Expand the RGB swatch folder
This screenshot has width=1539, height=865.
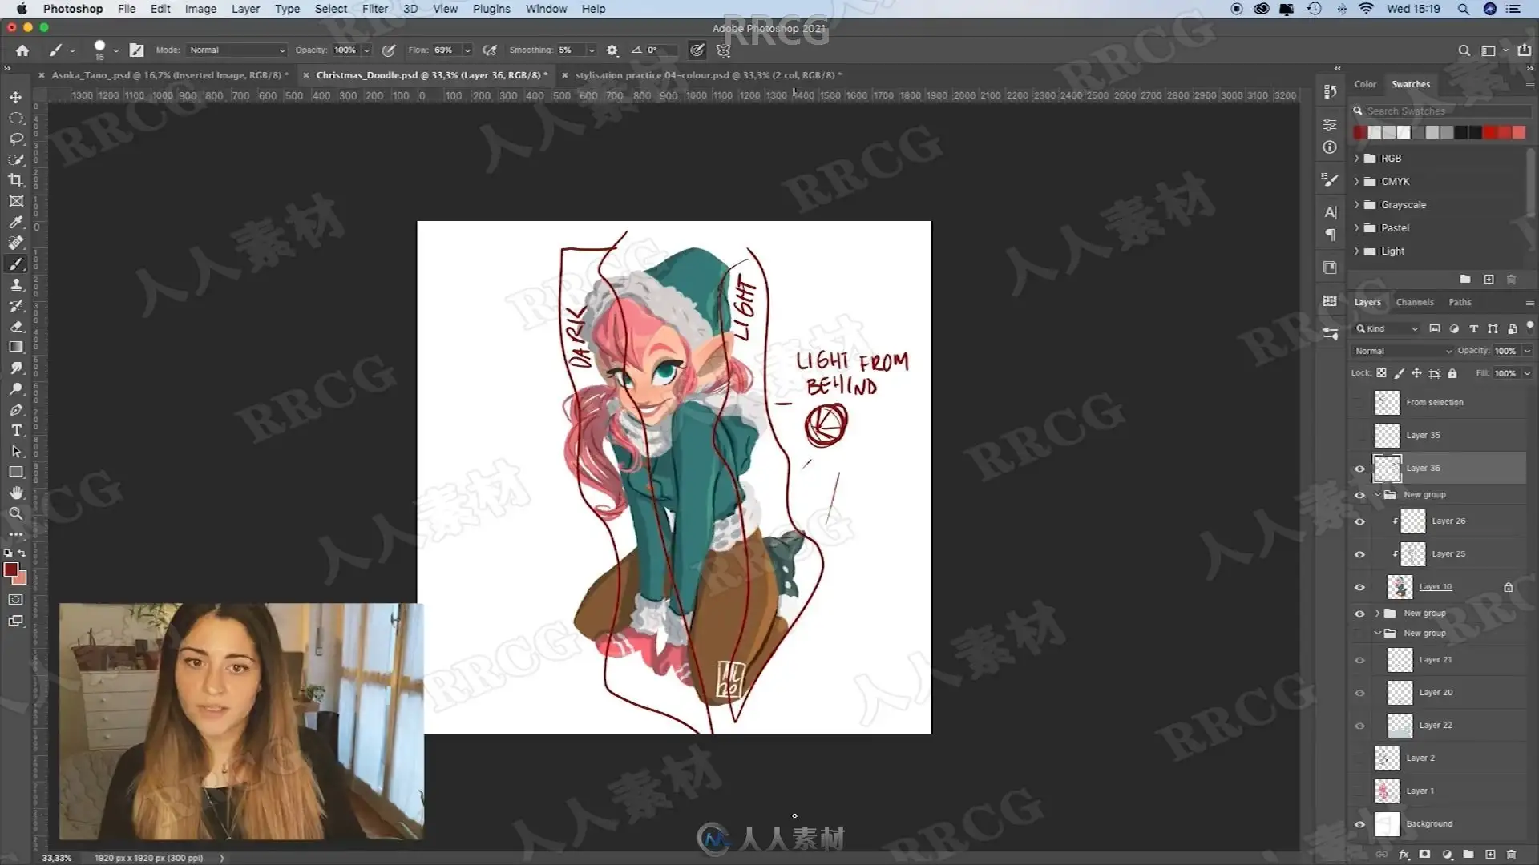point(1357,159)
